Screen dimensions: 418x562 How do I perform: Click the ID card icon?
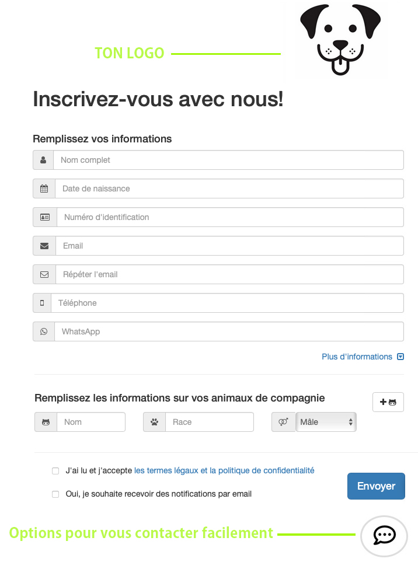click(x=45, y=217)
